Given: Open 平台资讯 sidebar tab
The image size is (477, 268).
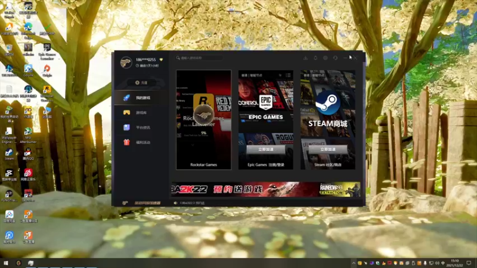Looking at the screenshot, I should (x=140, y=127).
